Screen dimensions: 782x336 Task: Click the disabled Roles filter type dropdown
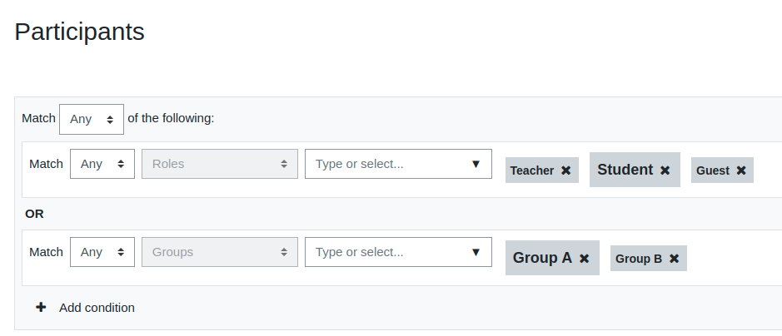[x=219, y=164]
